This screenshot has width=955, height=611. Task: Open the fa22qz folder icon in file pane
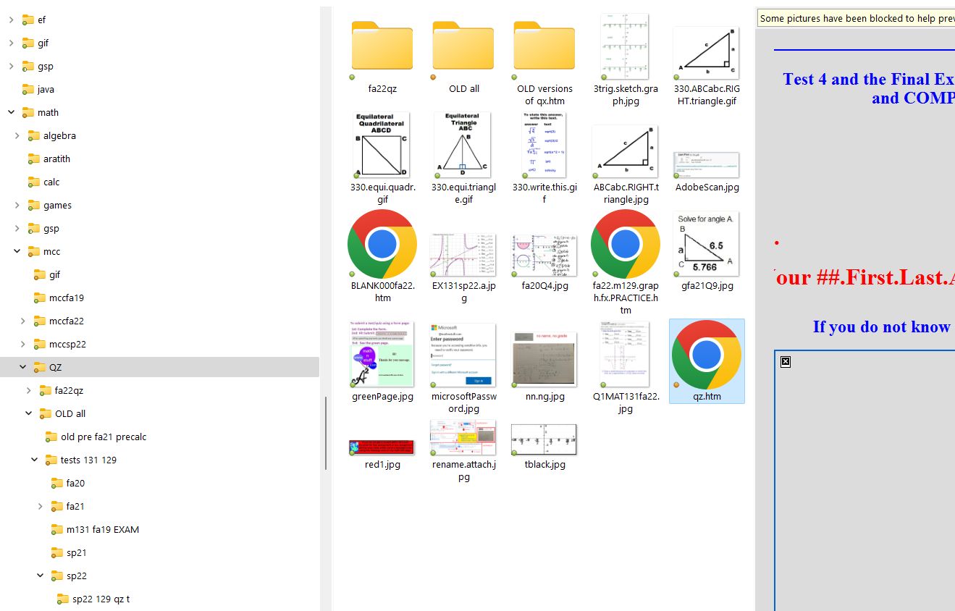[382, 46]
